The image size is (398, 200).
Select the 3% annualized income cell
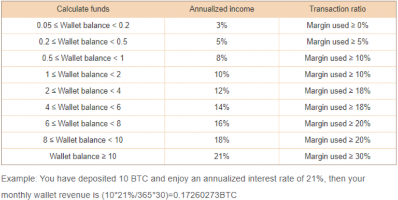222,25
